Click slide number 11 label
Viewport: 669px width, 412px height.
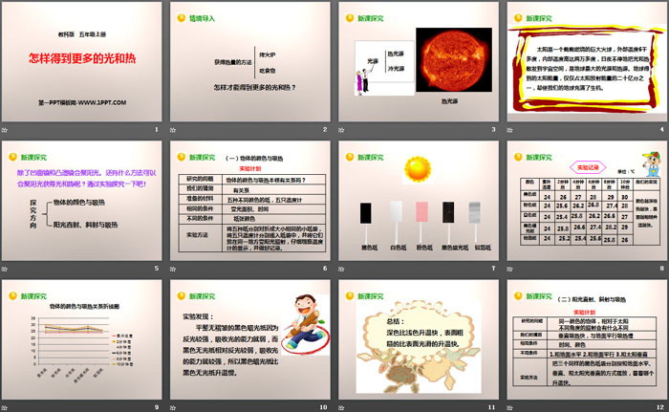[491, 407]
